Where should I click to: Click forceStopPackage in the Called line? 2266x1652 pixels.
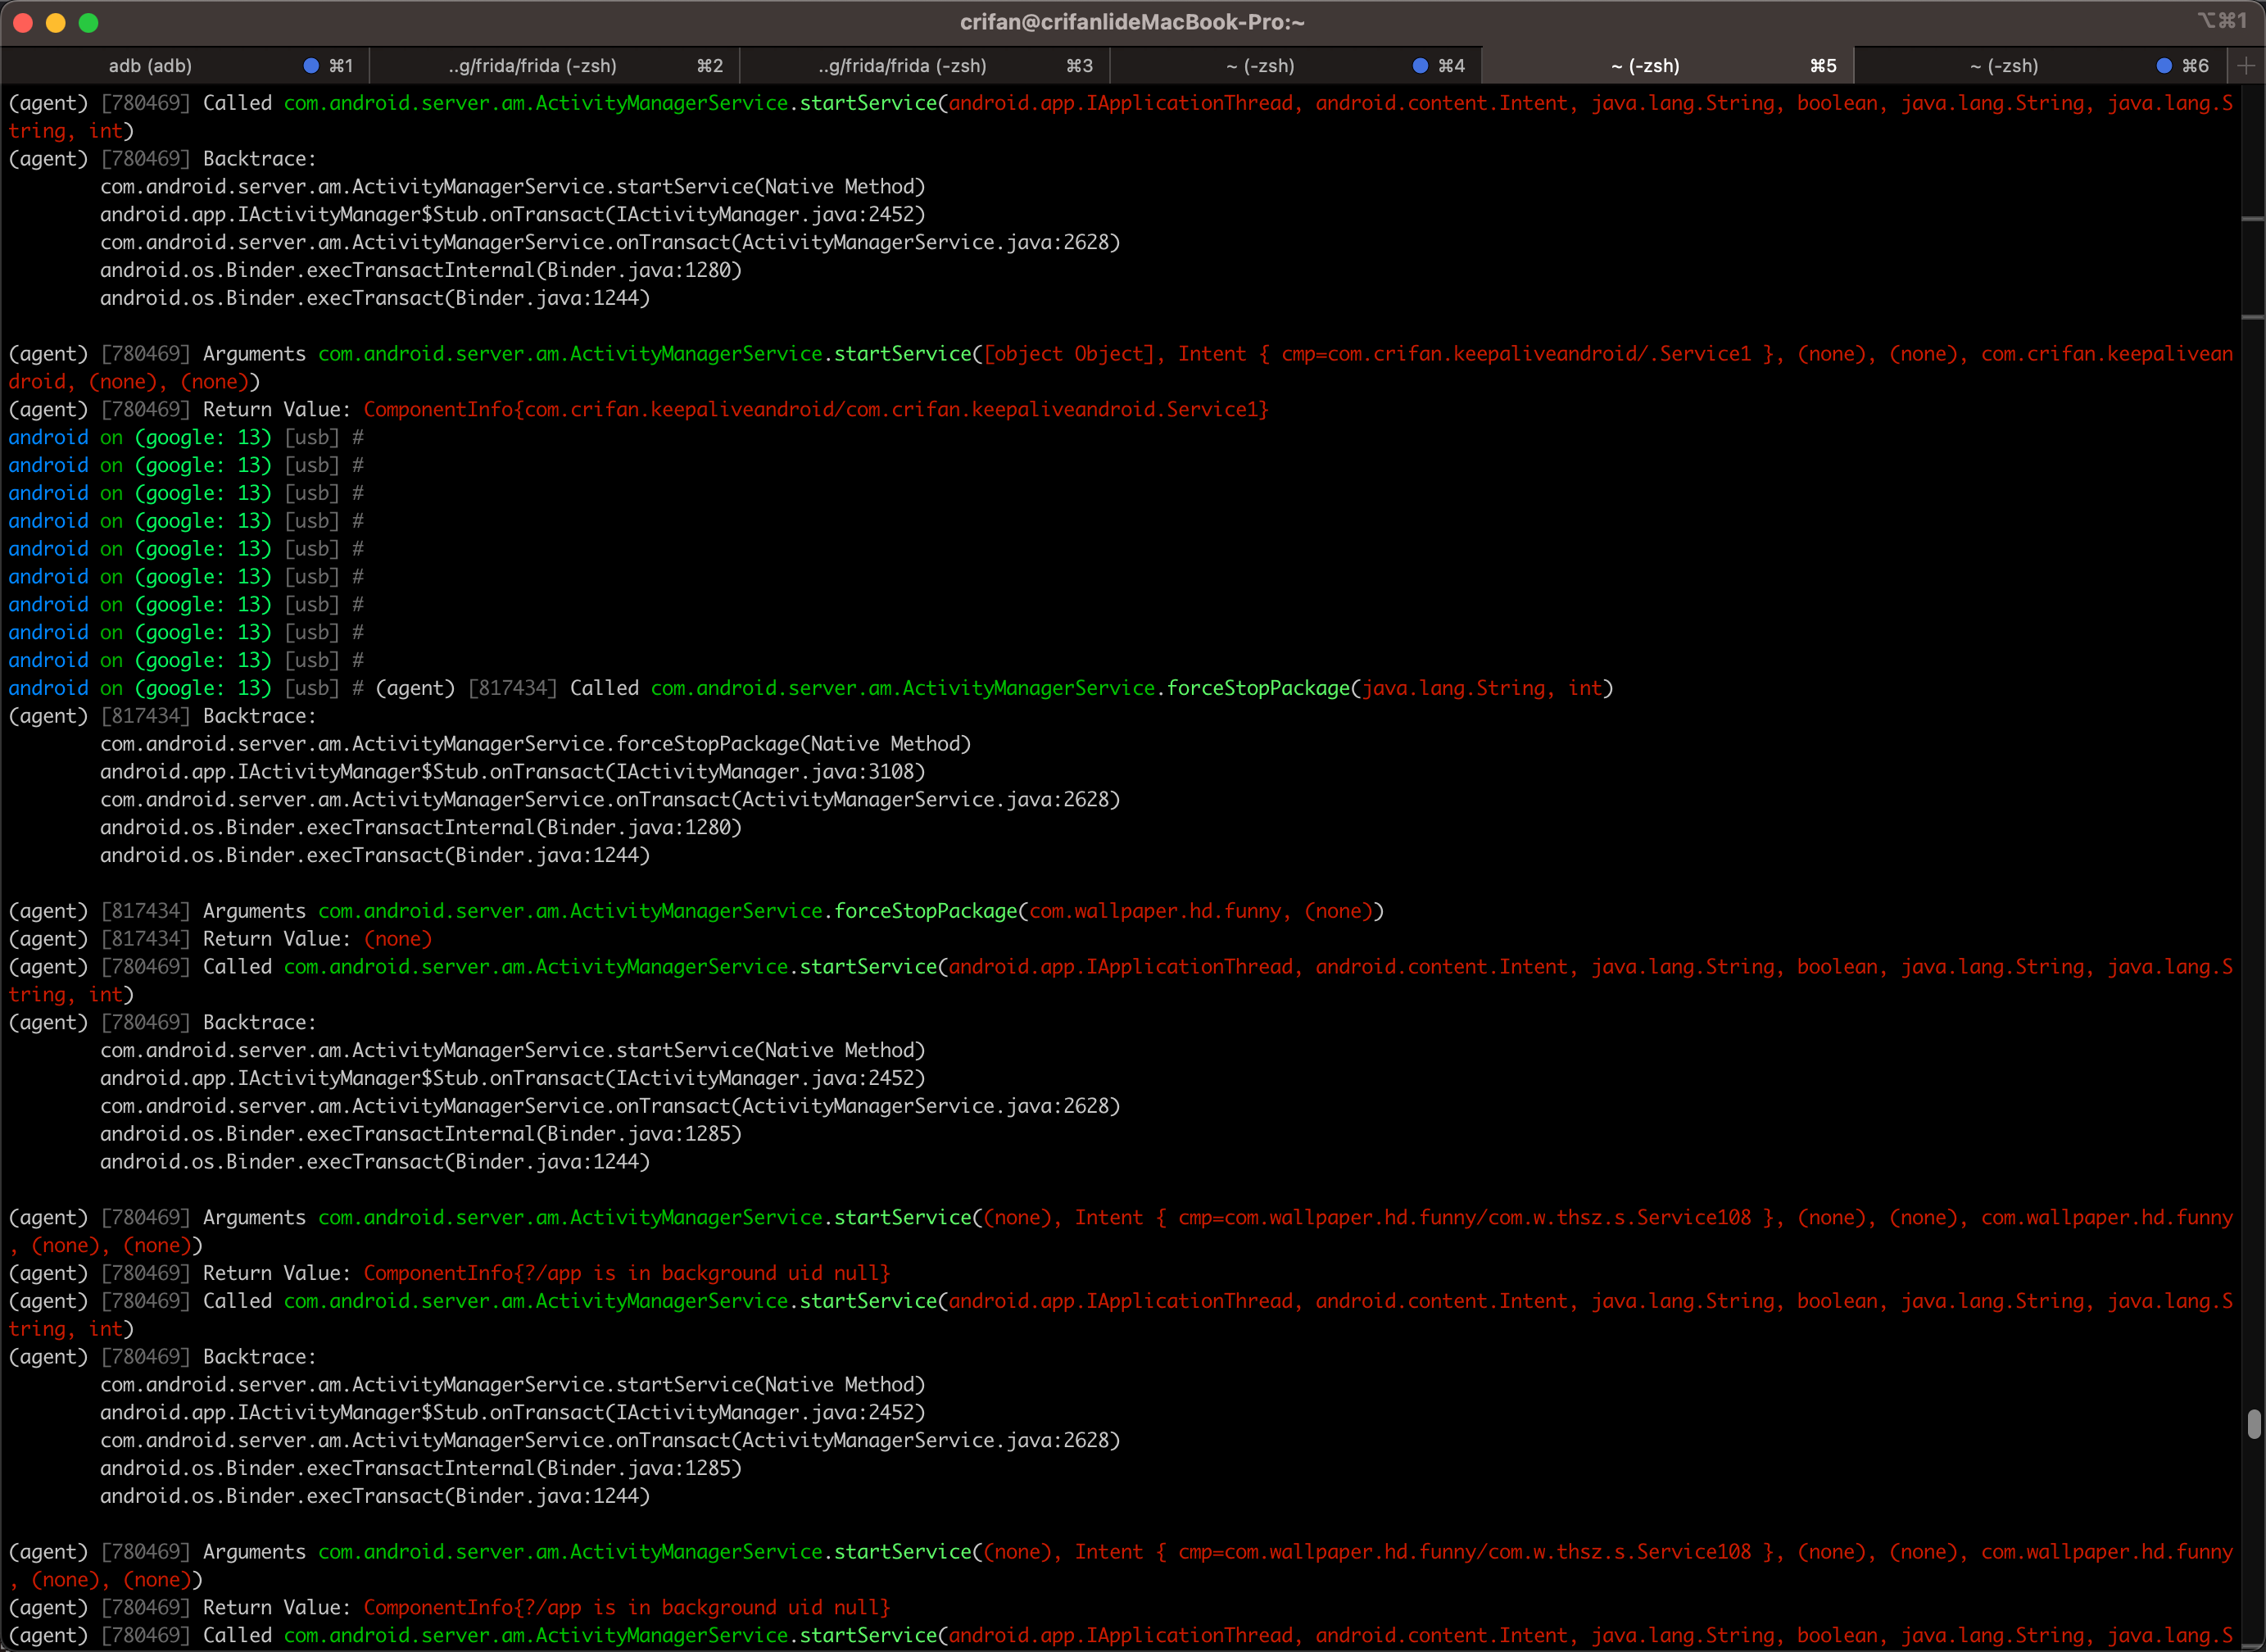pos(1258,688)
